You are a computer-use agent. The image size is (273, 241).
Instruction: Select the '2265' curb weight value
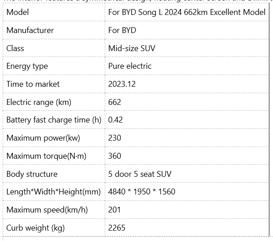117,228
